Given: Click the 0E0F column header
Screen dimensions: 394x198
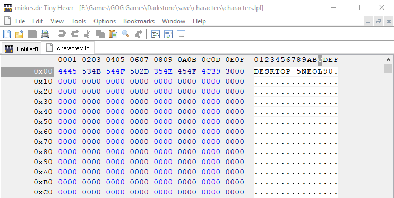Looking at the screenshot, I should [235, 60].
